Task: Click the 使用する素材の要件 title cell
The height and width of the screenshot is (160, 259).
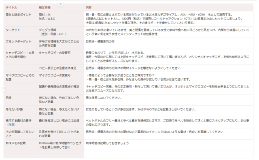Action: pos(20,122)
